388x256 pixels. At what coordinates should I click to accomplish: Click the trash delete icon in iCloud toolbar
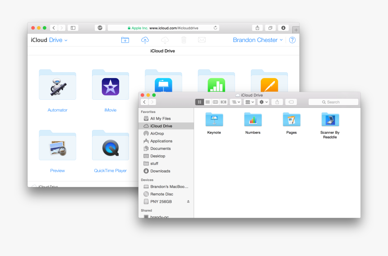pos(184,40)
